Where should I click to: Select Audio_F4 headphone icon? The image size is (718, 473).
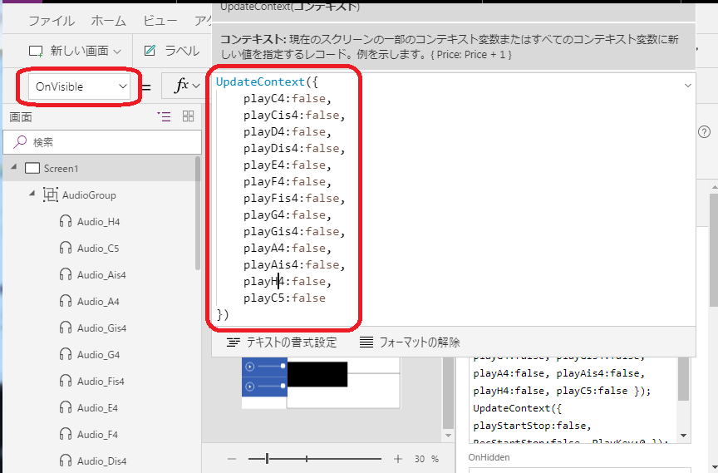click(66, 434)
